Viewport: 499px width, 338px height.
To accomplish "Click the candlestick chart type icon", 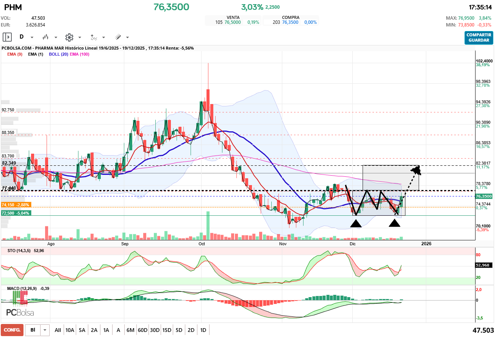I will tap(45, 37).
